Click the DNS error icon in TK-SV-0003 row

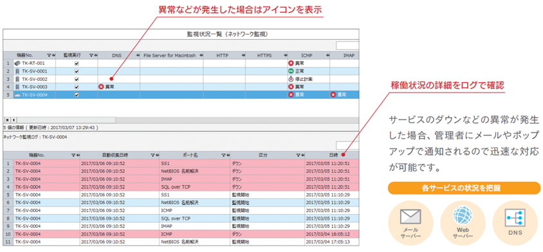coord(102,87)
